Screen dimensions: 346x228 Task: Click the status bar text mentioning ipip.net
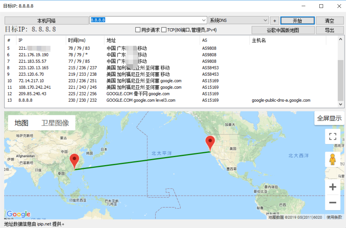point(34,224)
